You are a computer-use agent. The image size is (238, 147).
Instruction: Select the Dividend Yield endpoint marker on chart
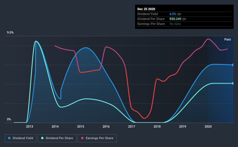(x=233, y=65)
